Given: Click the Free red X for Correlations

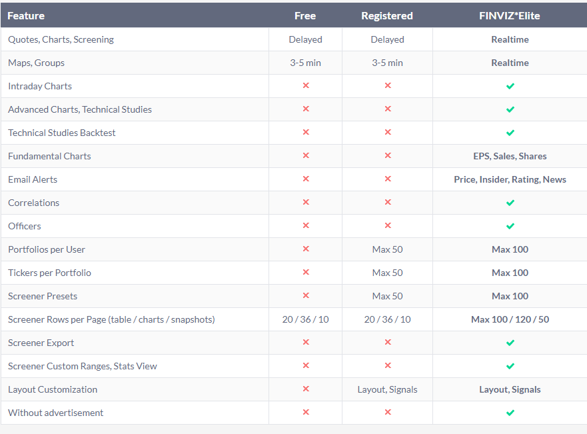Looking at the screenshot, I should (x=306, y=202).
